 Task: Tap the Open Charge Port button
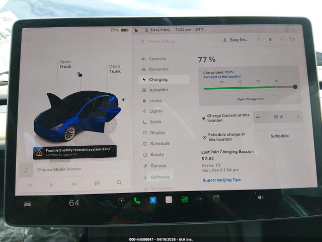pos(251,99)
